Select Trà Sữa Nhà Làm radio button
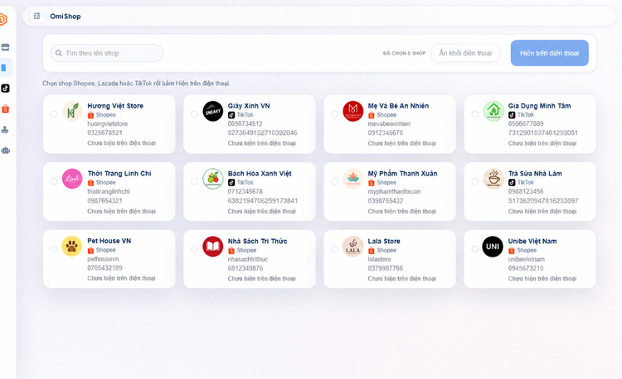 click(475, 181)
